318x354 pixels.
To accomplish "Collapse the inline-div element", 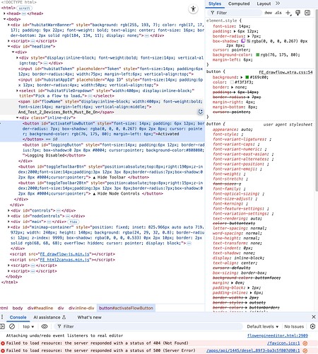I will tap(17, 118).
